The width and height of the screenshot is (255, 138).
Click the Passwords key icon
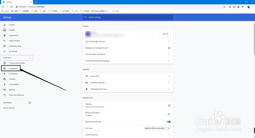pyautogui.click(x=86, y=76)
